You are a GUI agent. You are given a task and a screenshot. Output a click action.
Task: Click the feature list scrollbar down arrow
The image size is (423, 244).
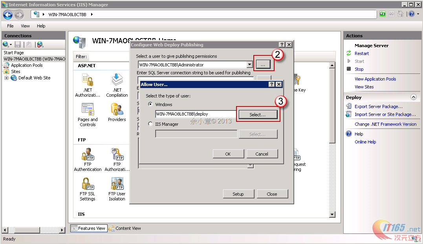tap(332, 215)
